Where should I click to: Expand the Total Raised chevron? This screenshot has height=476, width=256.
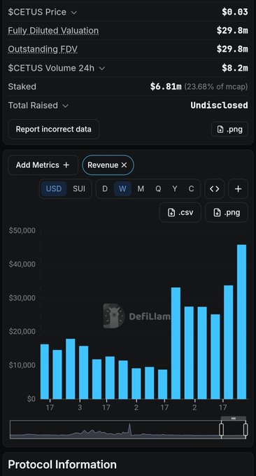[x=66, y=106]
